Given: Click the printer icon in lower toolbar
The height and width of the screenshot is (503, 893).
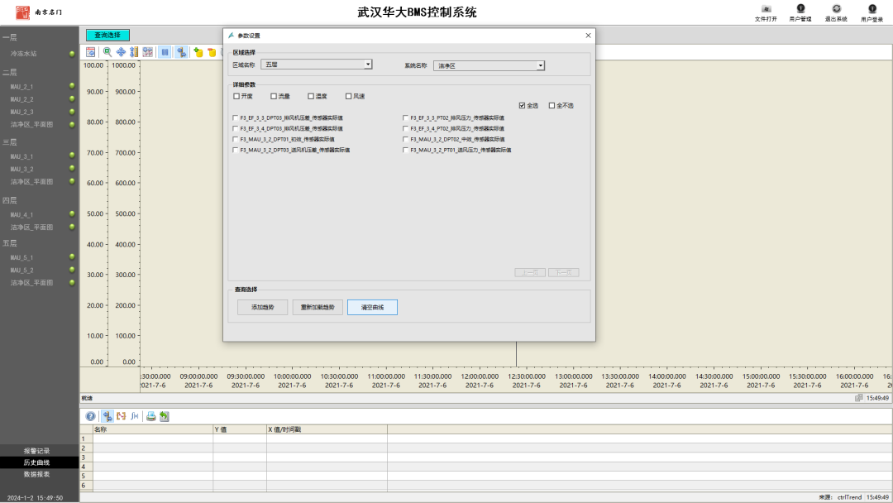Looking at the screenshot, I should [x=151, y=416].
